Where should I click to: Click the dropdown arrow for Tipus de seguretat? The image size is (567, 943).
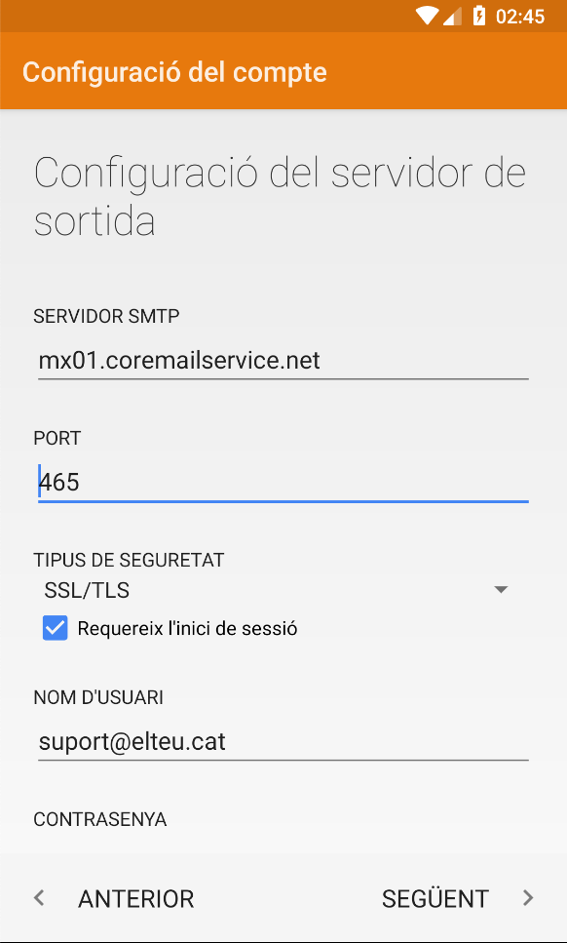coord(501,590)
